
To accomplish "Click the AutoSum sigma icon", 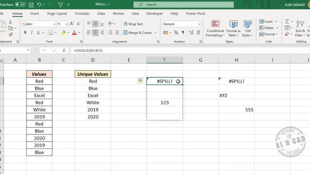I will coord(287,21).
